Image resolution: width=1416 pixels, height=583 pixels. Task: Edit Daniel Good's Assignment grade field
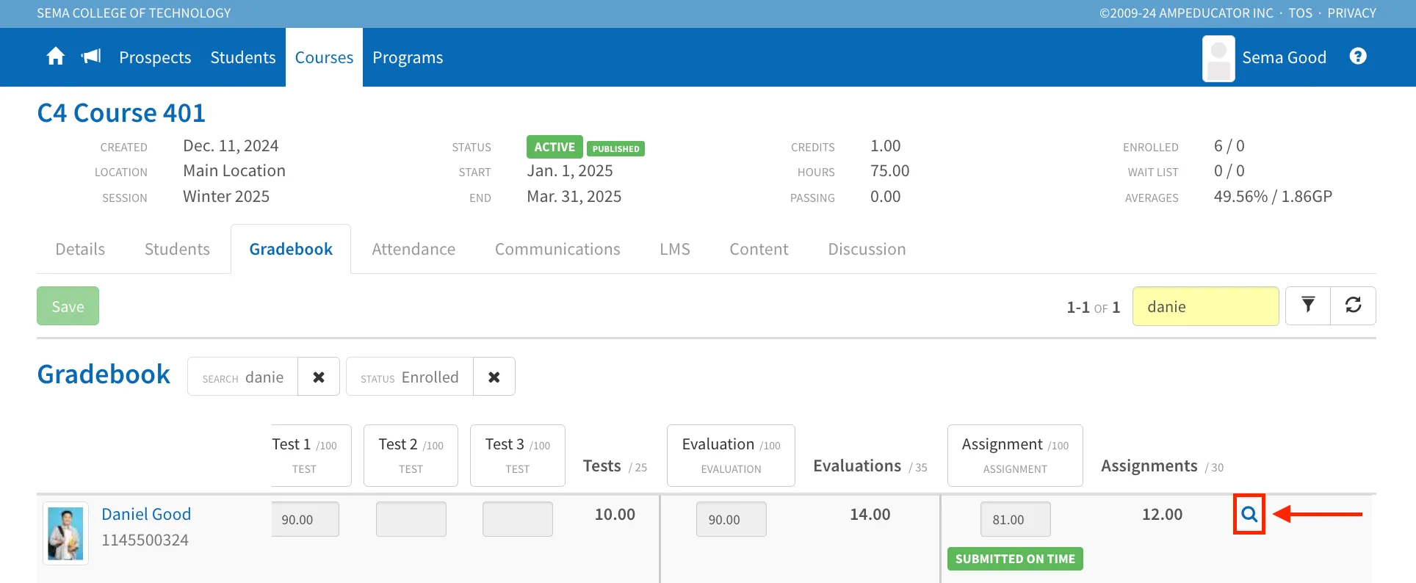(1016, 519)
